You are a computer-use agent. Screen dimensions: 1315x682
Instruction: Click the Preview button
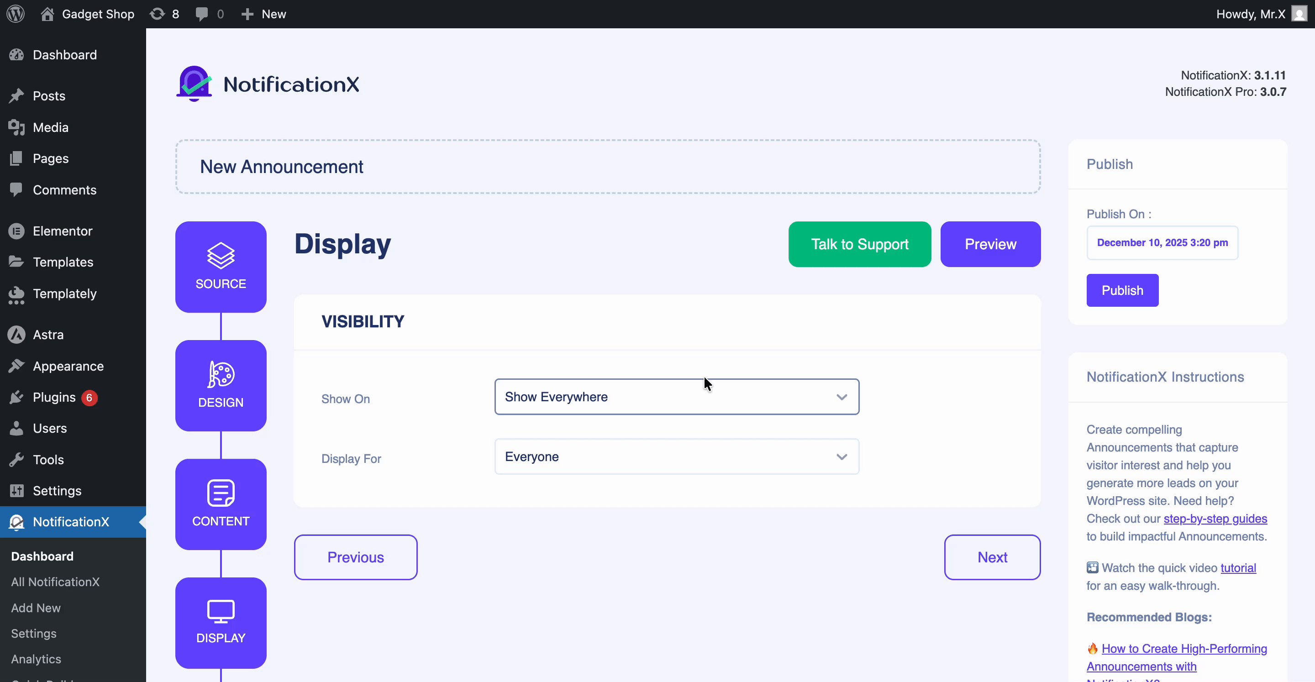[x=990, y=244]
